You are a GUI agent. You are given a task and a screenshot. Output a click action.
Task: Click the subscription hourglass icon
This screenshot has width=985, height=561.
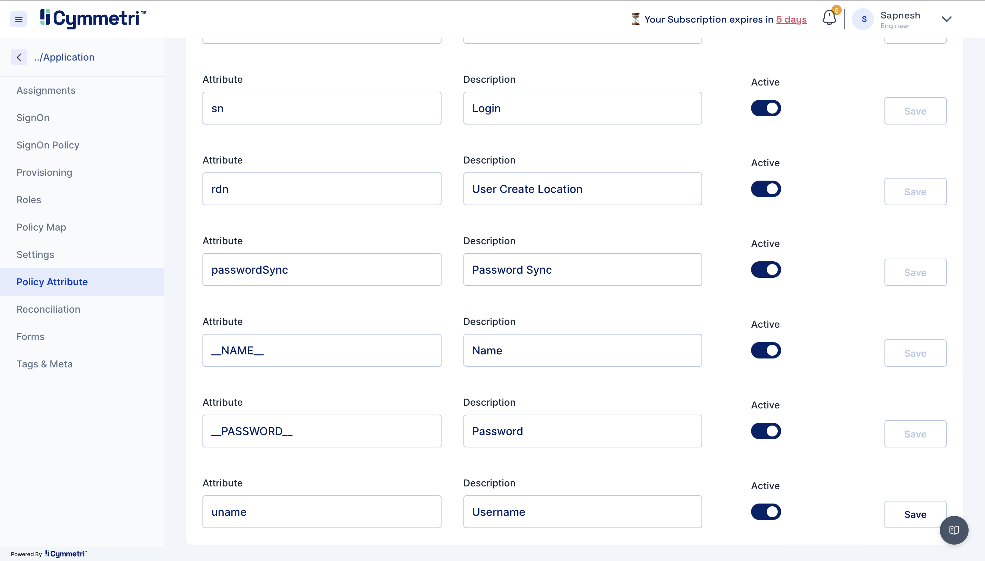635,19
